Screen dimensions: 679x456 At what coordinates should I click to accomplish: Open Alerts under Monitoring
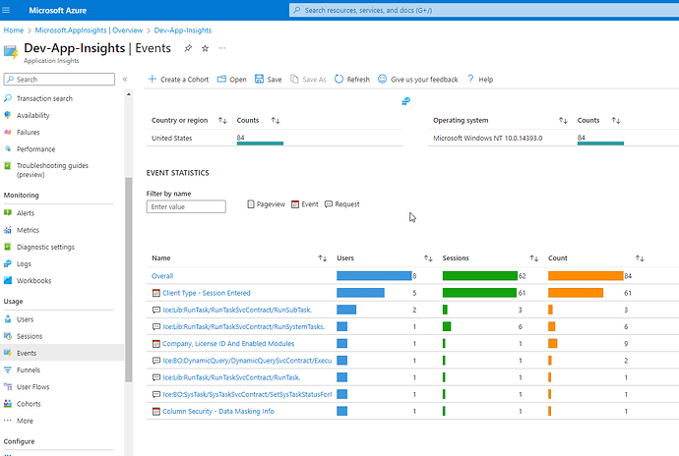click(26, 213)
